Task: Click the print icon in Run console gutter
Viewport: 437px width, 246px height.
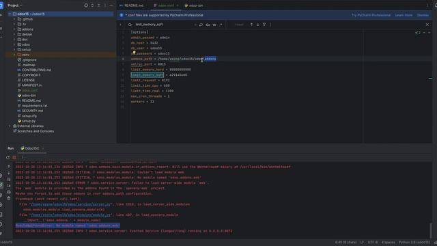Action: [9, 192]
